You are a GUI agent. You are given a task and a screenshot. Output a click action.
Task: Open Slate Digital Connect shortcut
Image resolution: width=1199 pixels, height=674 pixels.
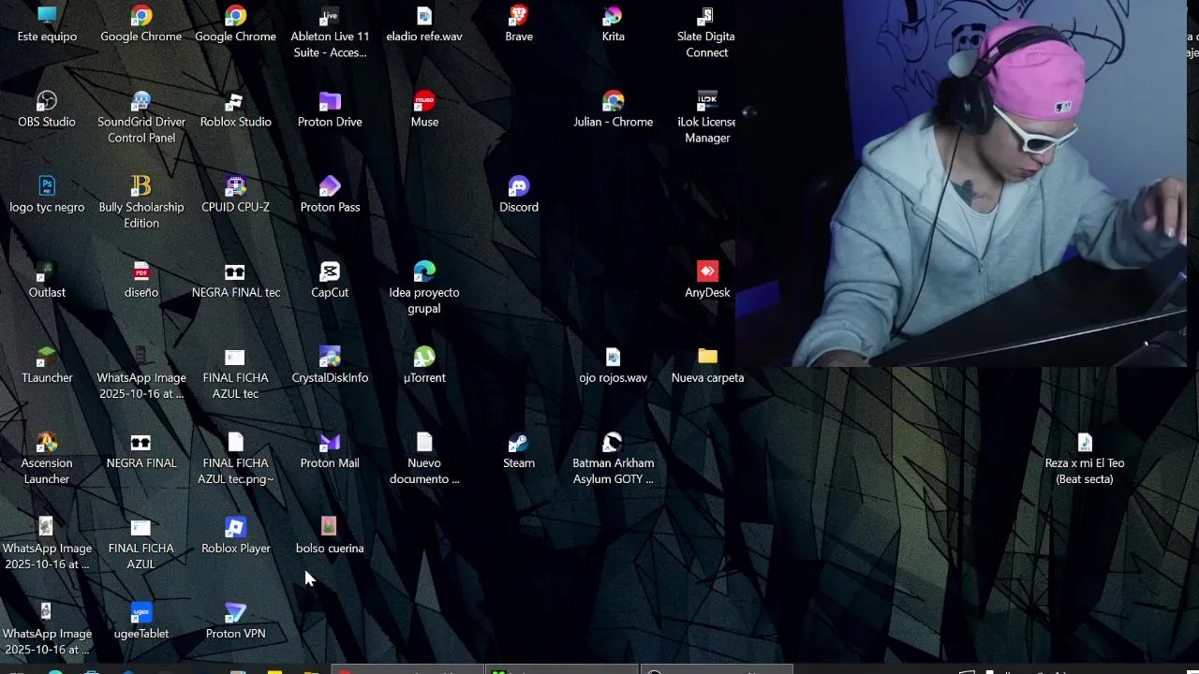pos(707,33)
